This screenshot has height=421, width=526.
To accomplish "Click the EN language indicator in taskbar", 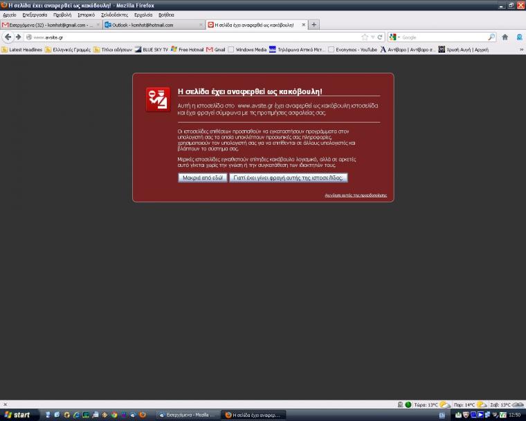I will [x=442, y=415].
